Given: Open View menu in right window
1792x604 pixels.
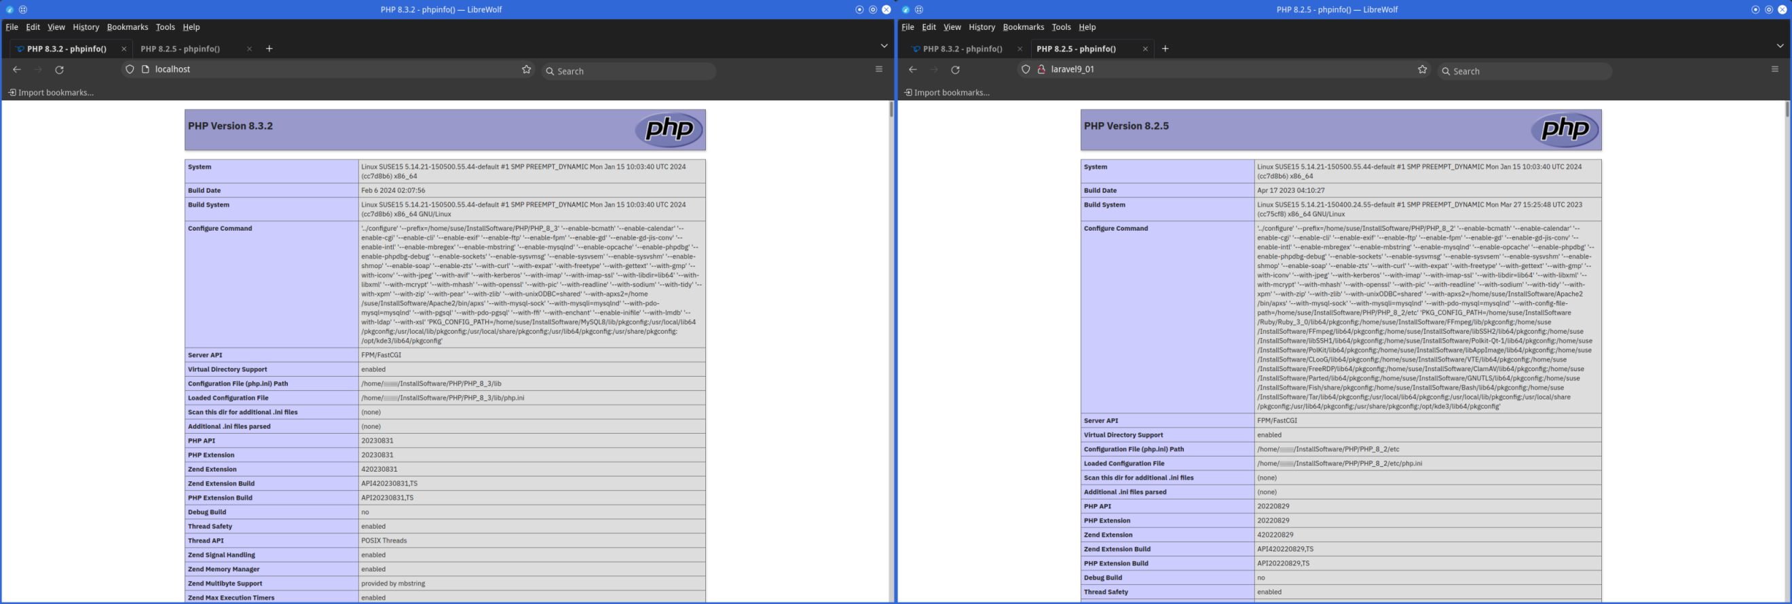Looking at the screenshot, I should [x=952, y=27].
